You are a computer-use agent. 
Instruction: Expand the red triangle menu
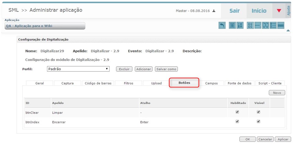[x=279, y=11]
